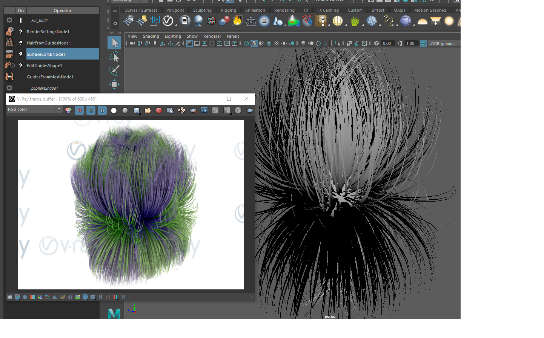The width and height of the screenshot is (544, 338).
Task: Open image file via folder icon
Action: click(148, 110)
